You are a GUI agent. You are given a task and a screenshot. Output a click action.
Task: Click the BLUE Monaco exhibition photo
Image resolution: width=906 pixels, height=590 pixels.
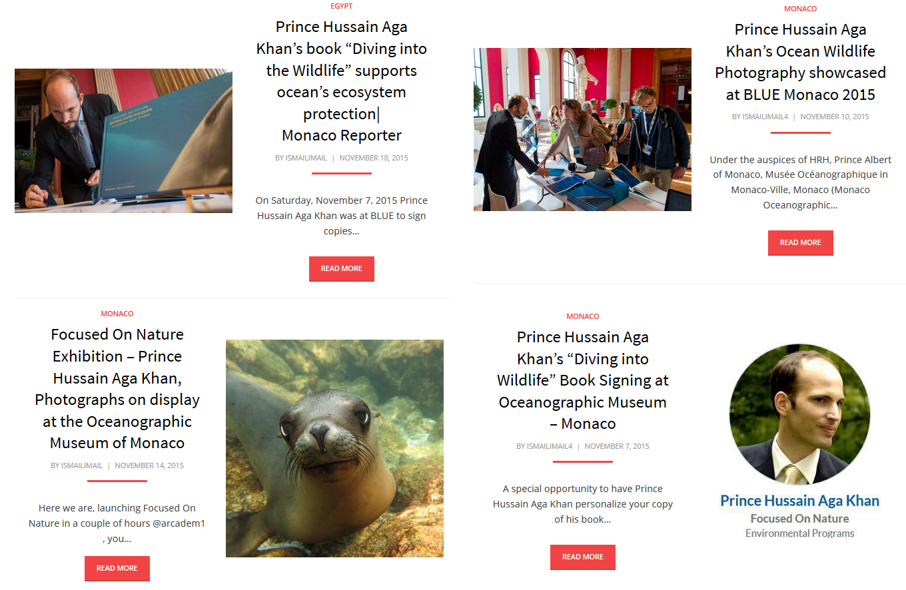pos(582,129)
